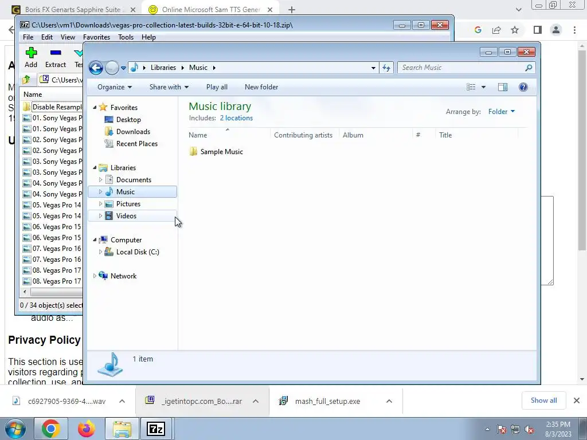Open recent pages dropdown next to Forward
Screen dimensions: 587x440
click(124, 68)
